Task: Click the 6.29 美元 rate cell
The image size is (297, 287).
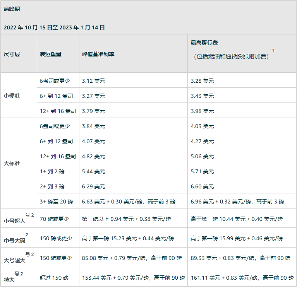Action: pos(93,186)
